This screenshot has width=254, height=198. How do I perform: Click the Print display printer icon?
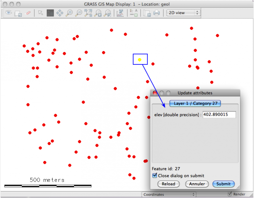point(156,13)
